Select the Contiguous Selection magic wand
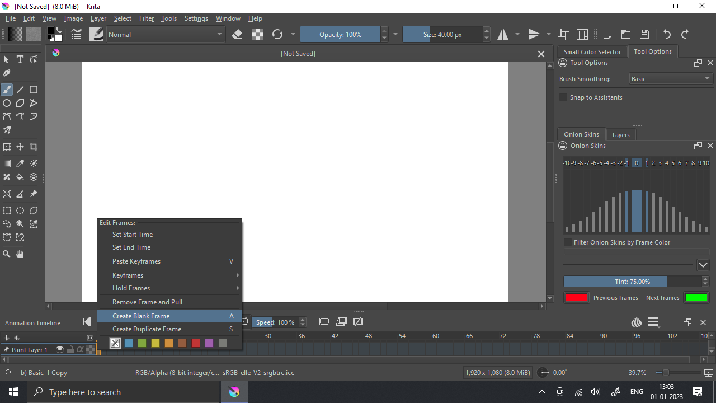Screen dimensions: 716x403 pos(20,224)
